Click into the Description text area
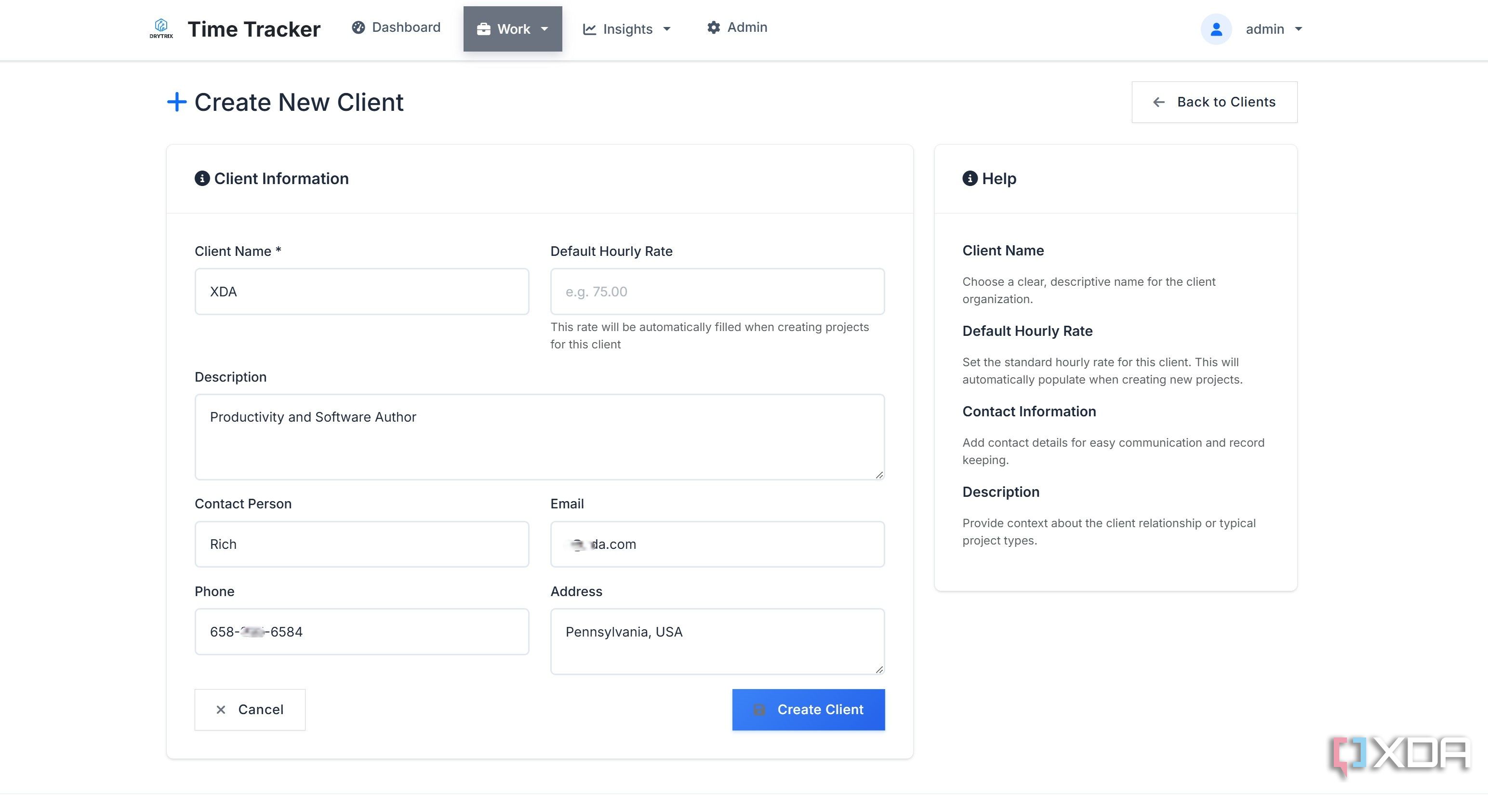 [540, 437]
